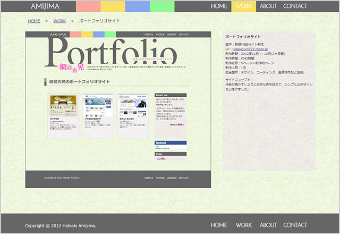Image resolution: width=340 pixels, height=234 pixels.
Task: Click the pink 網島秀晃 name in preview
Action: click(x=72, y=68)
